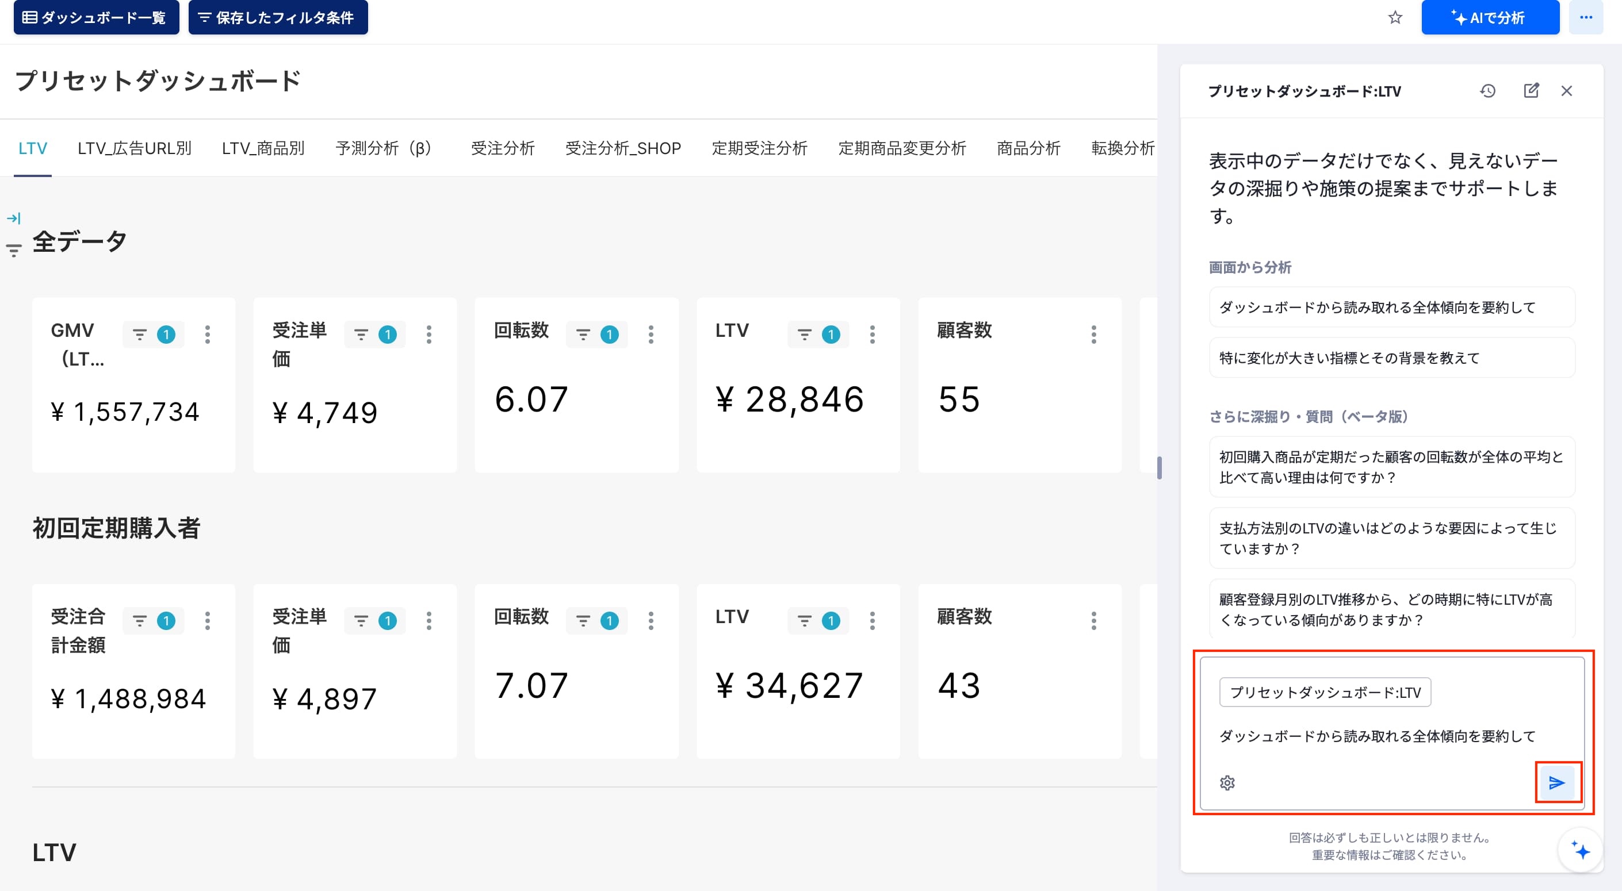Open 回転数 kebab menu in 全データ
This screenshot has height=891, width=1622.
[651, 334]
